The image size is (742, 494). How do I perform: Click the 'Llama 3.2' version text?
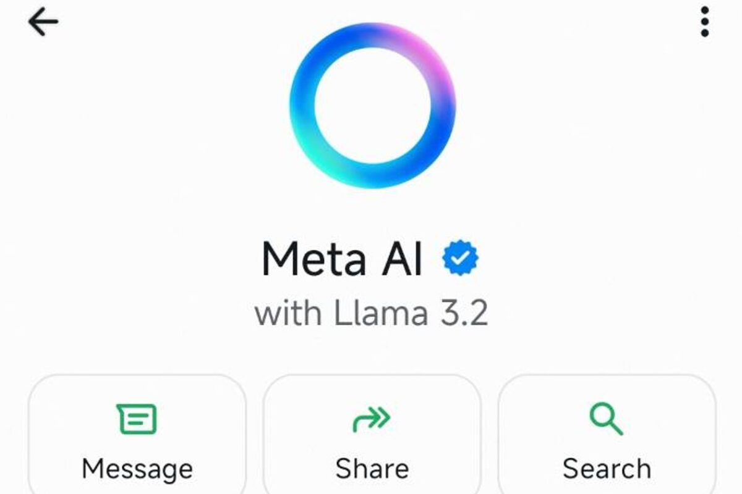[x=411, y=313]
